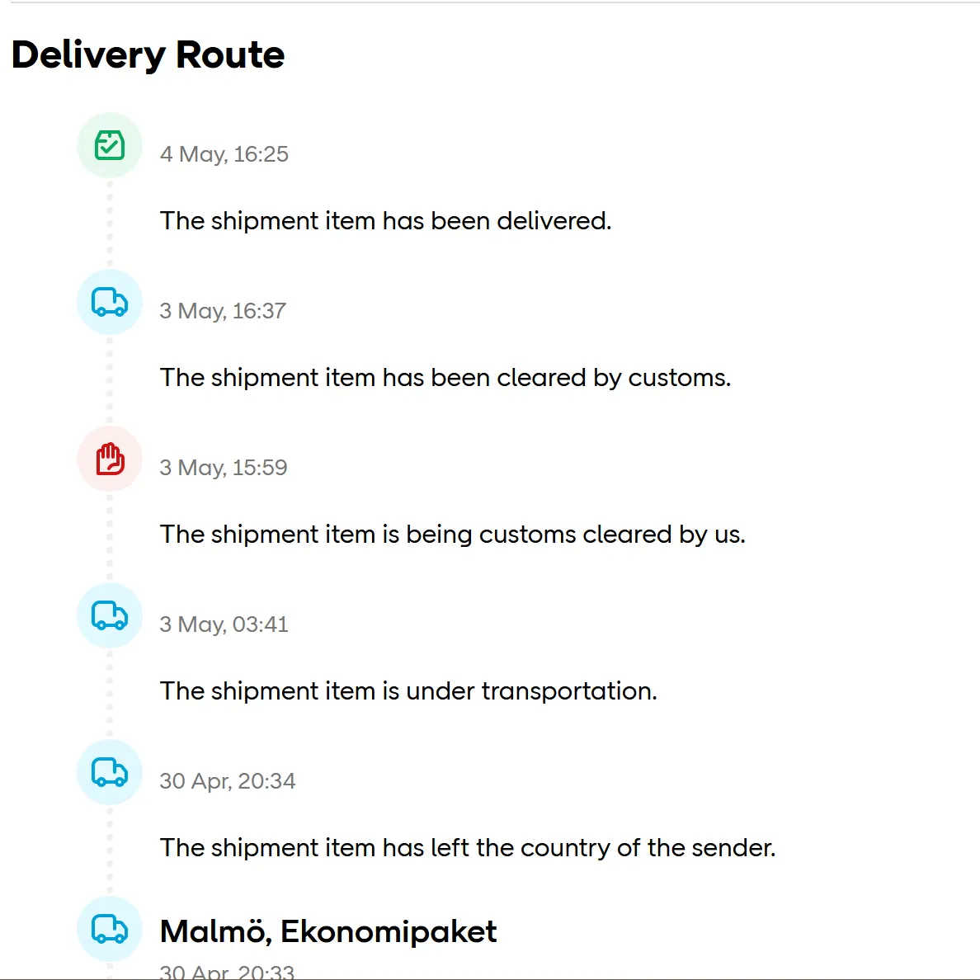Click "being customs cleared by us" status text
This screenshot has width=980, height=980.
[453, 535]
